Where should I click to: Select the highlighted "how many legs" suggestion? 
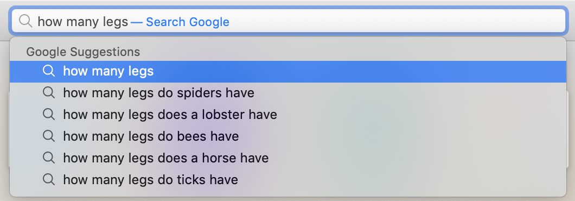coord(288,72)
